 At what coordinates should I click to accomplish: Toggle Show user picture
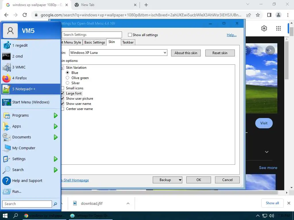62,99
